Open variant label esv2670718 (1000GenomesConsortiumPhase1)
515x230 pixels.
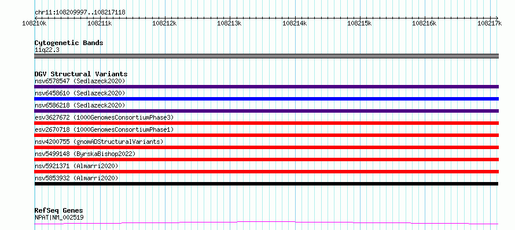104,129
